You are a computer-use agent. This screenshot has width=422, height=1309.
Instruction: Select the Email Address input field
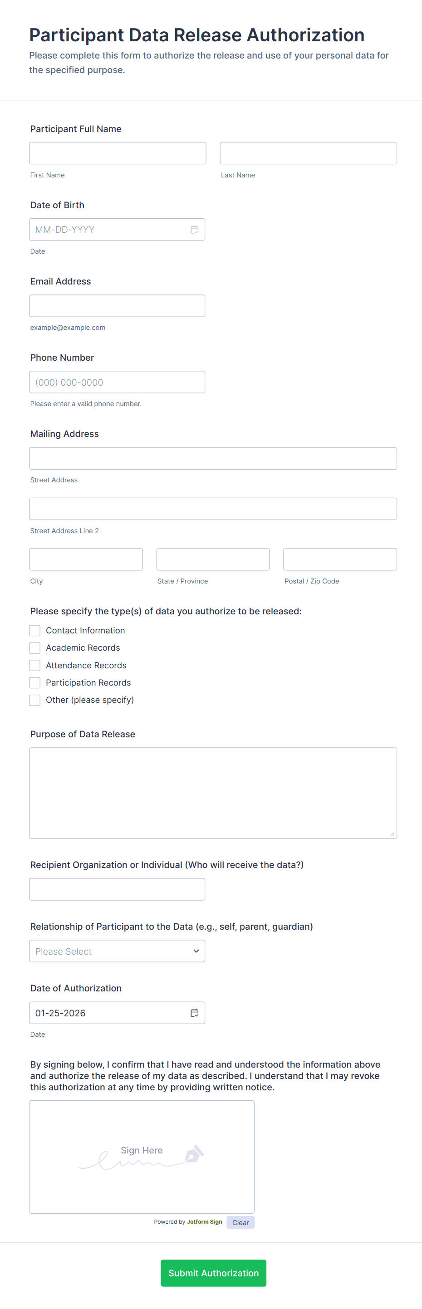pos(117,305)
